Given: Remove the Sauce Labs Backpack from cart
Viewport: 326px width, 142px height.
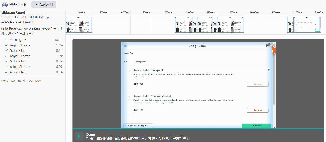Looking at the screenshot, I should pyautogui.click(x=258, y=84).
